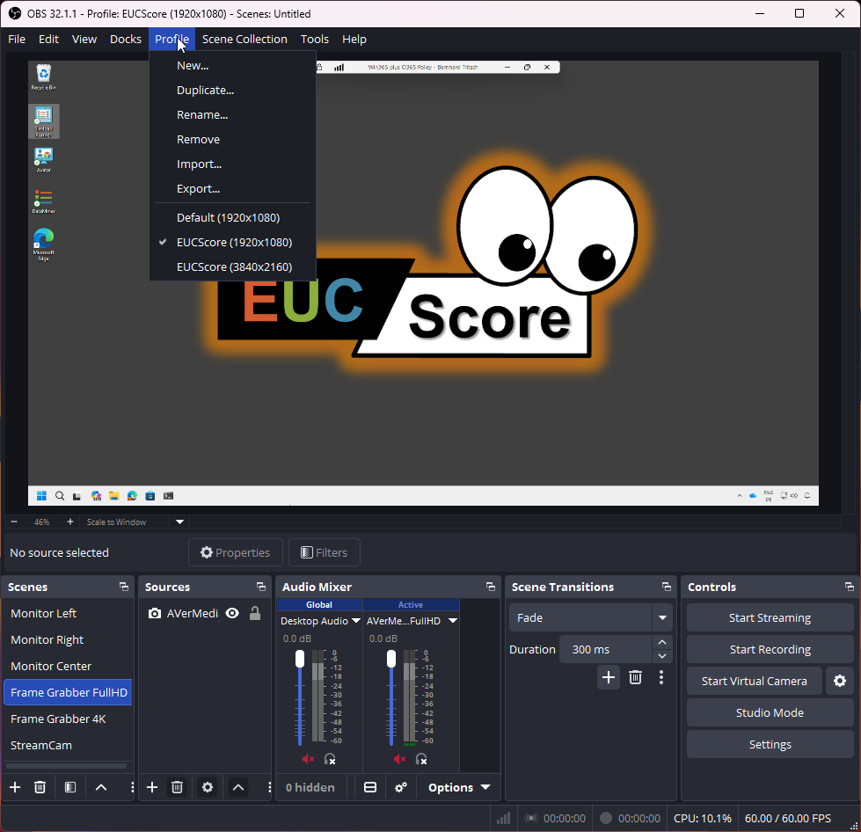Open the Scene Collection menu
The image size is (861, 832).
coord(244,39)
